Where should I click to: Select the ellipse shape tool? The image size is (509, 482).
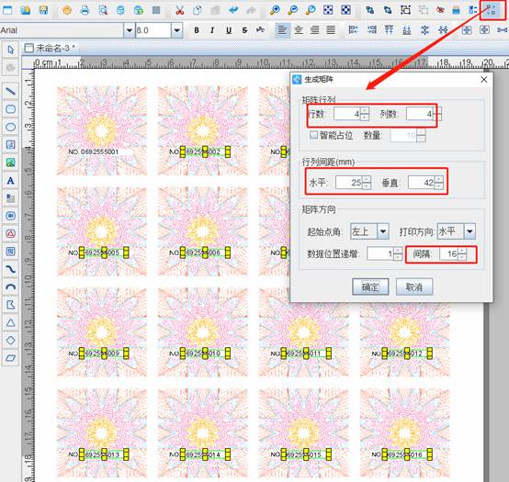[x=11, y=127]
